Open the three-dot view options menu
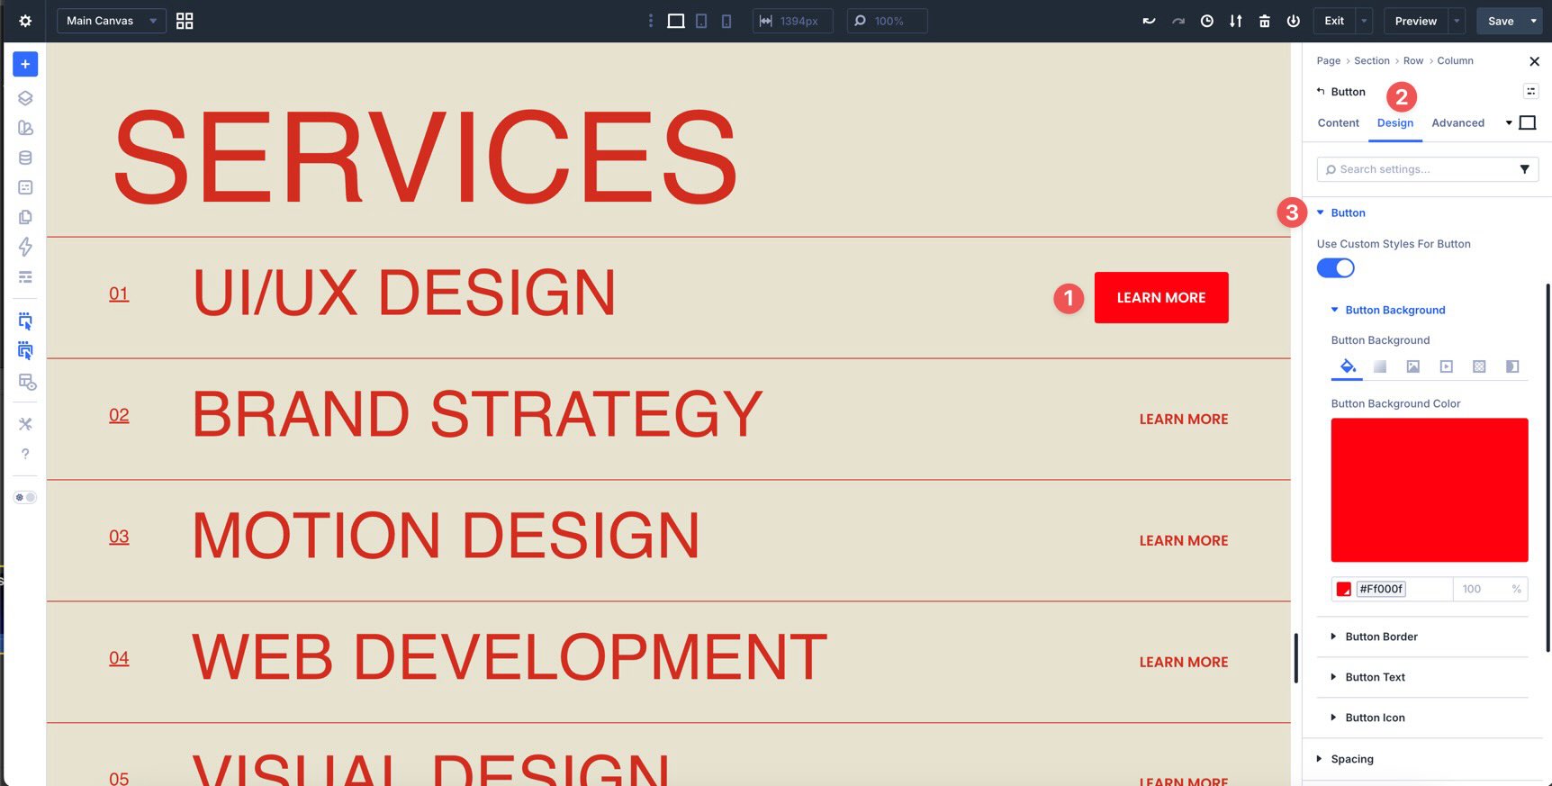This screenshot has width=1552, height=786. [x=651, y=21]
